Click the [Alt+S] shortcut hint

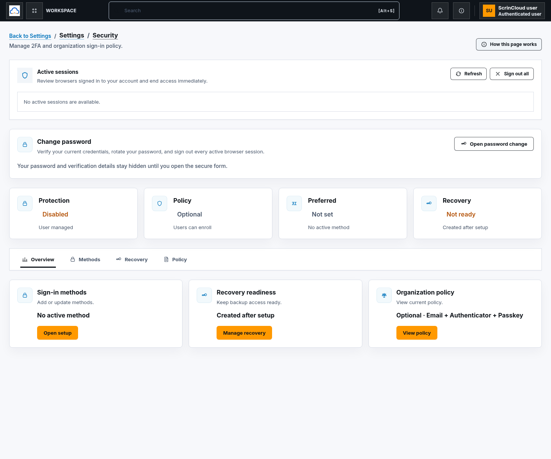pyautogui.click(x=386, y=11)
